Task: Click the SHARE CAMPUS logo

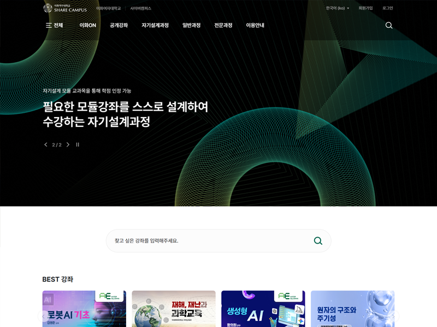Action: [x=65, y=8]
